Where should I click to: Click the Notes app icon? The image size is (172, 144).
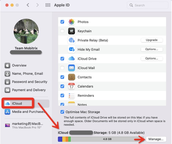click(71, 103)
